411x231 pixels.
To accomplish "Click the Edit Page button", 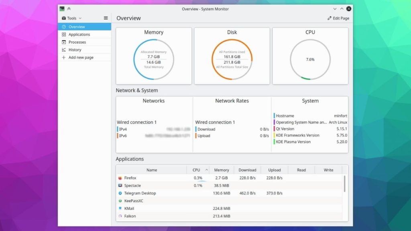I will click(x=338, y=18).
